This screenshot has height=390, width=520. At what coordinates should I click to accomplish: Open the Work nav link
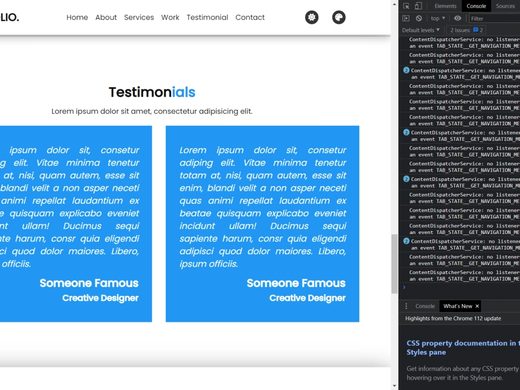[170, 17]
